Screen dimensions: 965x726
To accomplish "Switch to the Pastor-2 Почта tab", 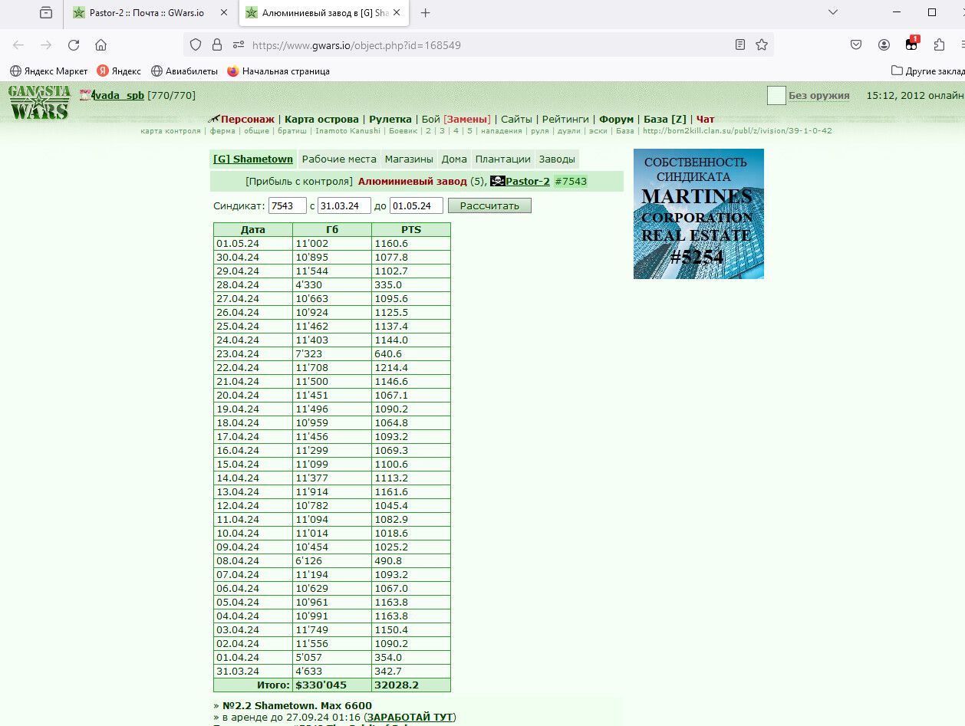I will pyautogui.click(x=150, y=13).
